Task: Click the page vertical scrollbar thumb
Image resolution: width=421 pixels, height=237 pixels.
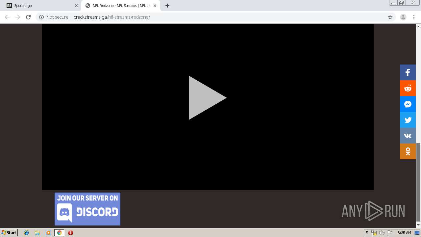Action: [418, 182]
